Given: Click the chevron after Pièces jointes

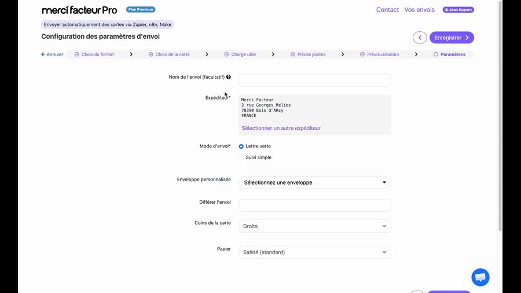Looking at the screenshot, I should click(343, 54).
